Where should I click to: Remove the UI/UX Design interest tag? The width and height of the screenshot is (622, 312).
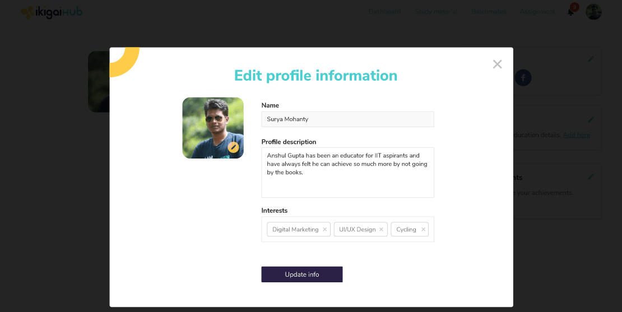pos(382,230)
